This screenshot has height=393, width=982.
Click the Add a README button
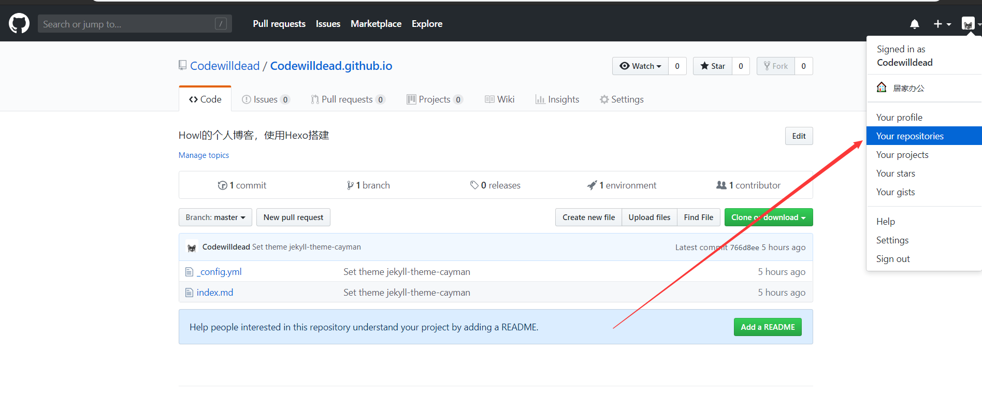point(768,327)
